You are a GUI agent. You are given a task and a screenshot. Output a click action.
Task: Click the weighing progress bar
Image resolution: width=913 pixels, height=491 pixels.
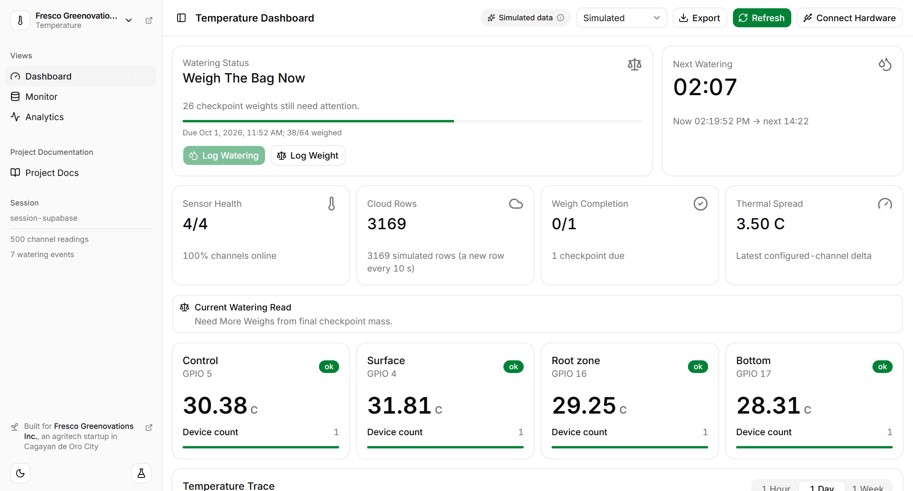click(412, 121)
